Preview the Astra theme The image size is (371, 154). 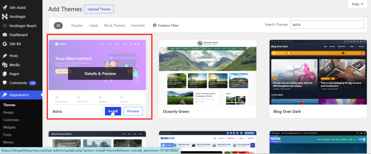point(133,111)
